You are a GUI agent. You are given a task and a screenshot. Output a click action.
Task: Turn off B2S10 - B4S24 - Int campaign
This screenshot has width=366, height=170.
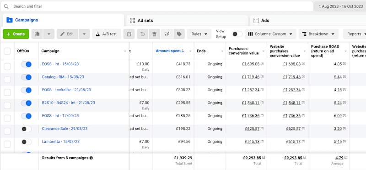pos(27,103)
